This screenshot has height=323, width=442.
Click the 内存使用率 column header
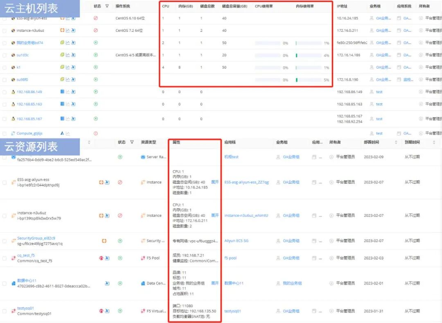point(305,6)
